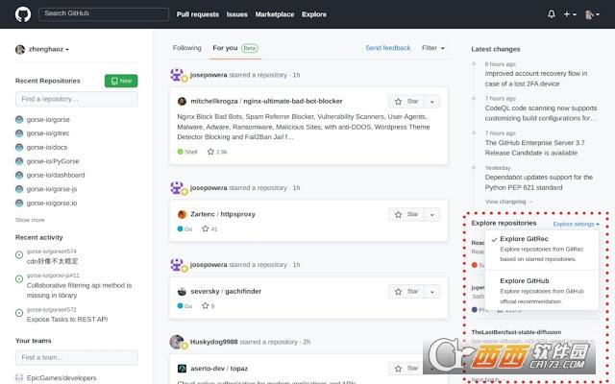Viewport: 615px width, 384px height.
Task: Click Zartenc avatar icon
Action: click(182, 214)
